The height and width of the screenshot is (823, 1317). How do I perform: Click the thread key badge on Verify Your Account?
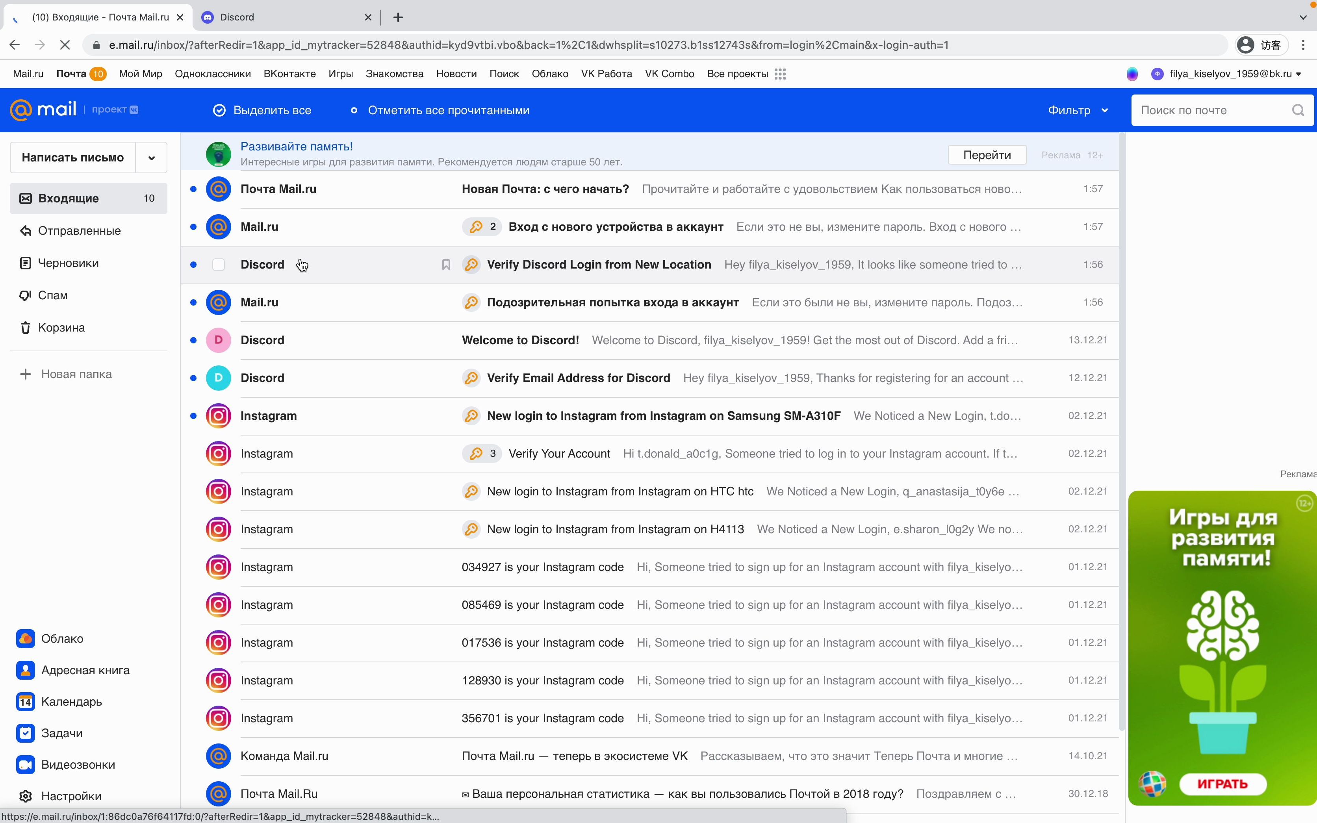tap(482, 453)
